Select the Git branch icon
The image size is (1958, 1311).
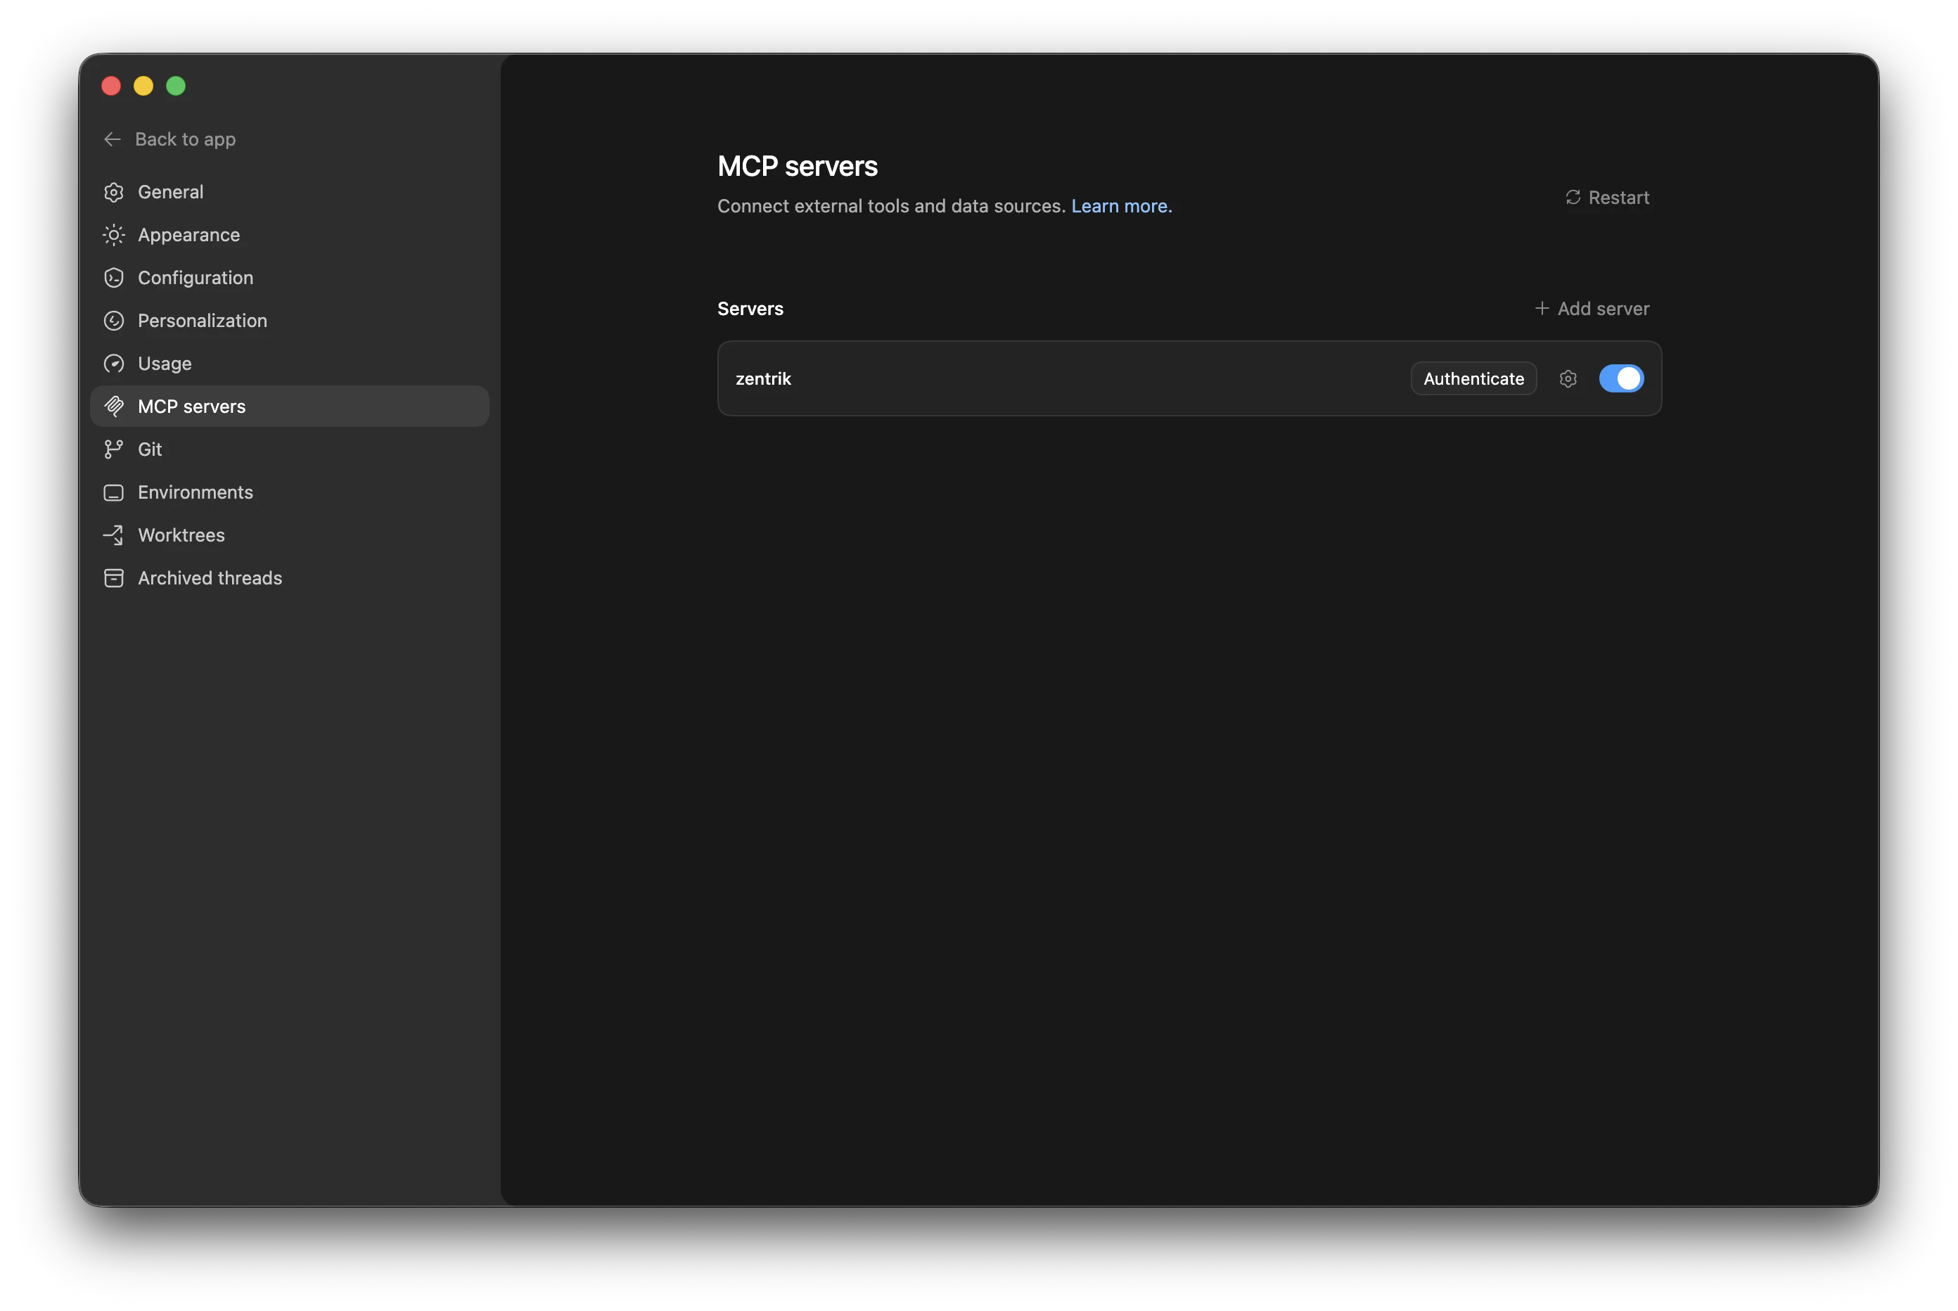click(x=114, y=449)
